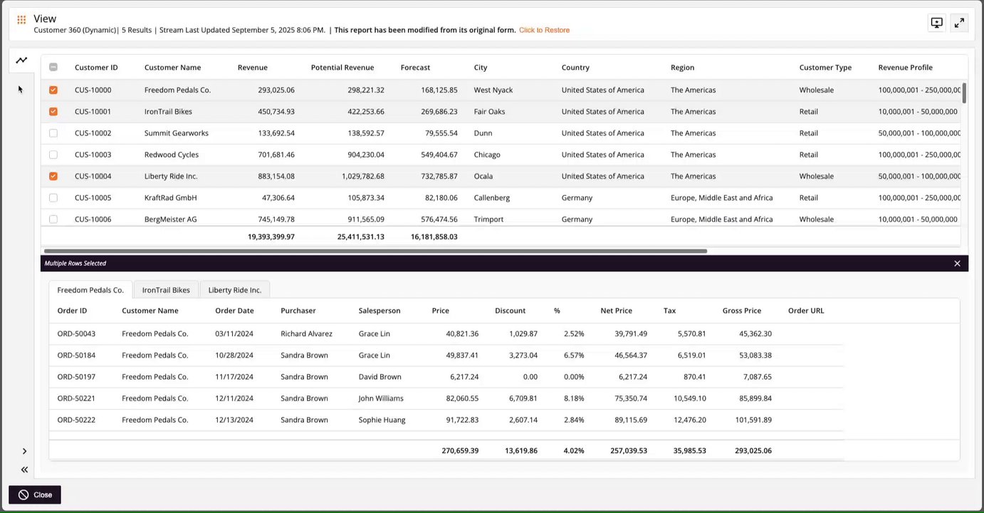Click the presentation mode icon at top right

pyautogui.click(x=937, y=23)
